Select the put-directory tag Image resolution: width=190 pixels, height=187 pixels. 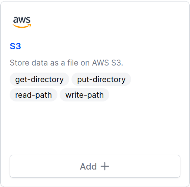(101, 79)
